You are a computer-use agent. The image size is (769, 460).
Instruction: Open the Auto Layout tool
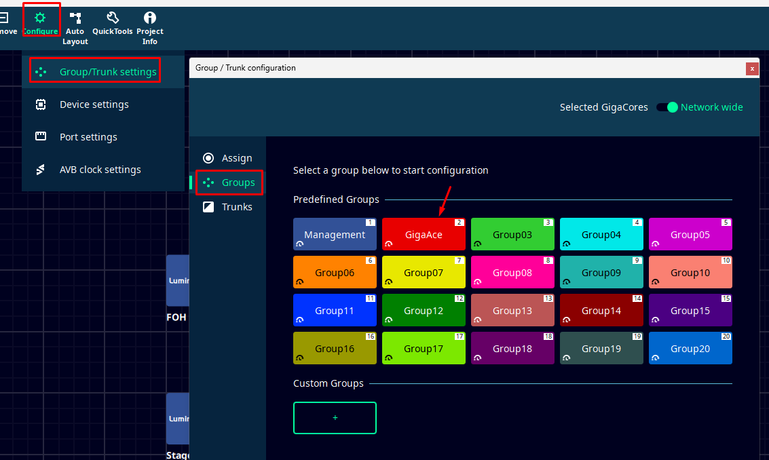pyautogui.click(x=75, y=18)
